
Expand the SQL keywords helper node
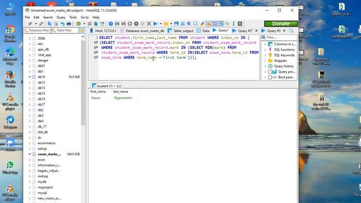coord(265,55)
